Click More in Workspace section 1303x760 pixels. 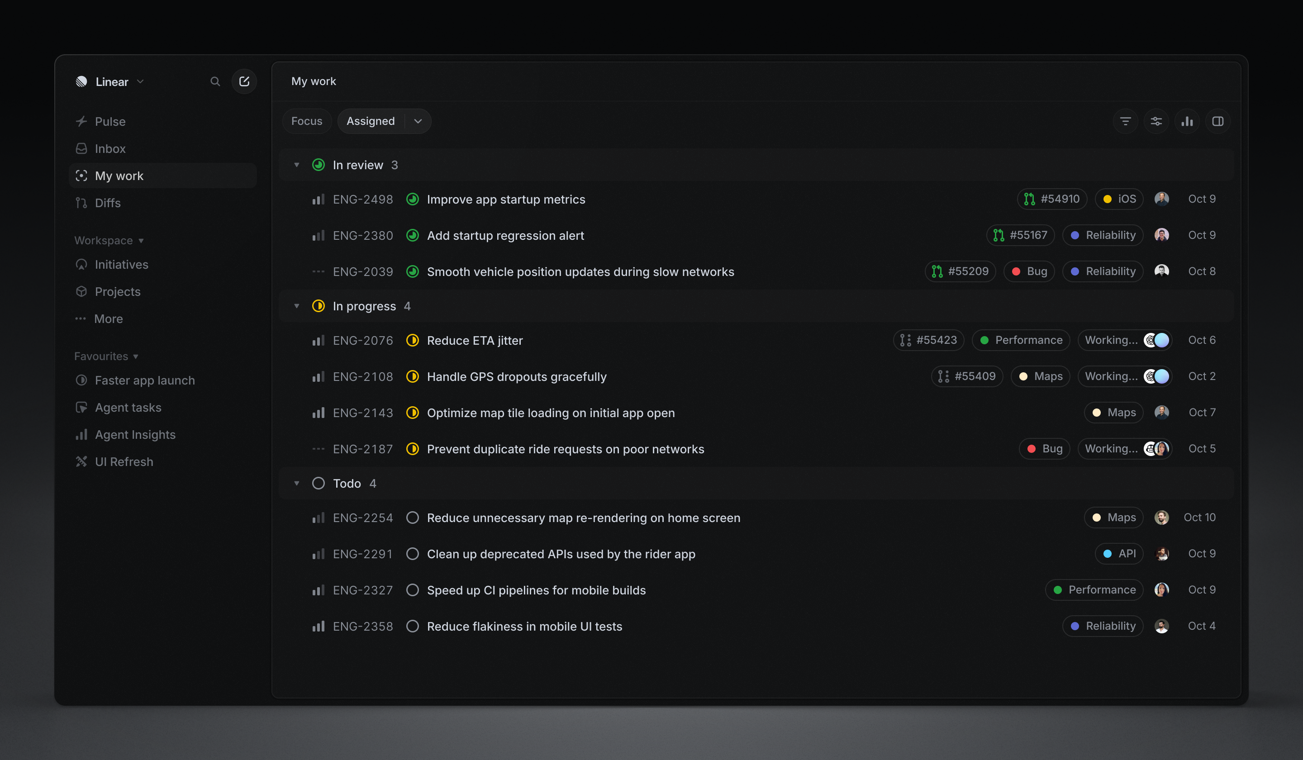pyautogui.click(x=163, y=318)
